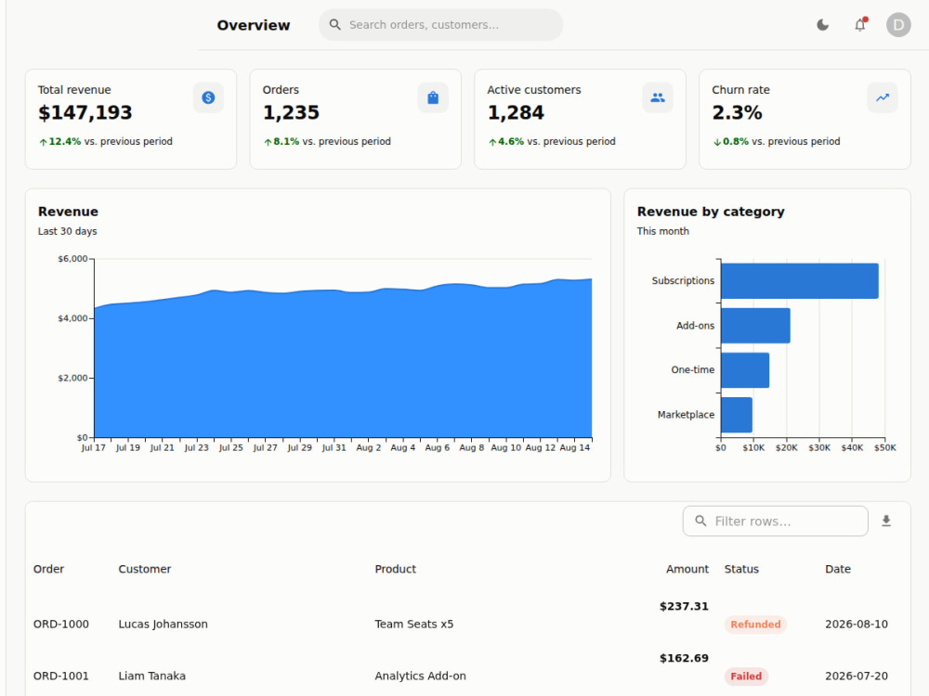Click the people icon on Active customers card

click(658, 97)
